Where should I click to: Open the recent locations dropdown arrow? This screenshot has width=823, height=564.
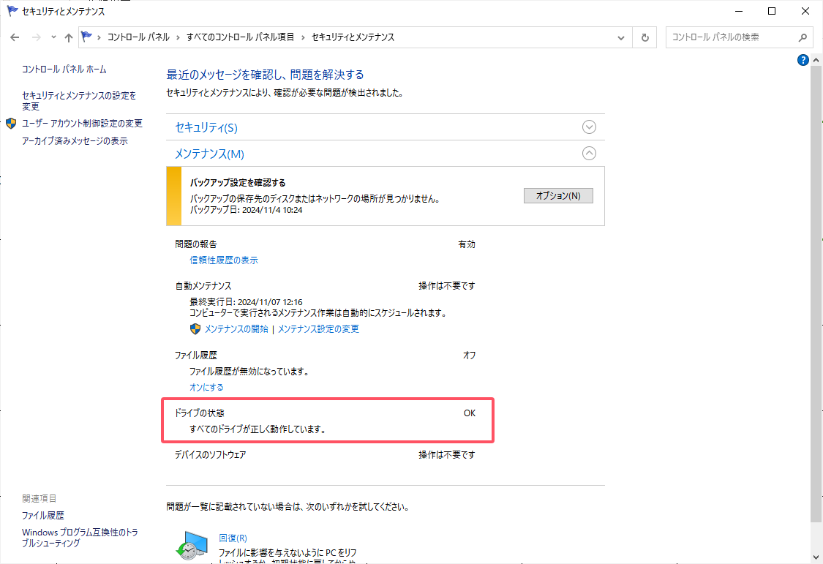click(x=53, y=37)
